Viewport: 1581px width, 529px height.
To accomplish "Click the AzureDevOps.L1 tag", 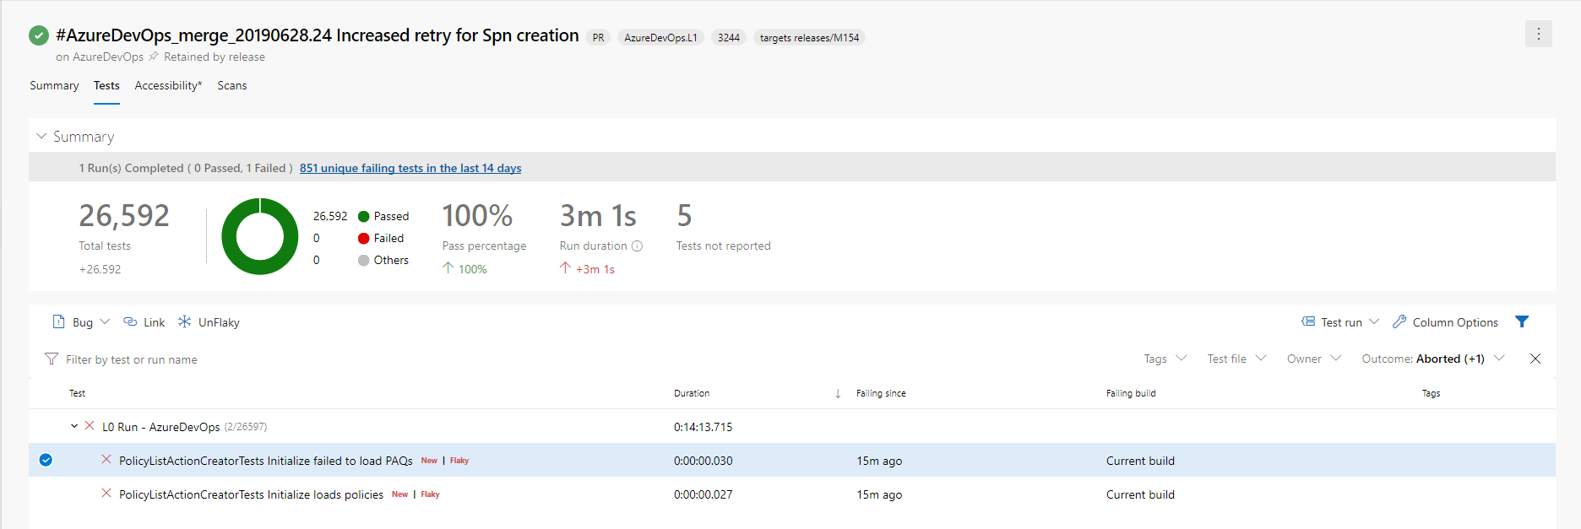I will [660, 37].
